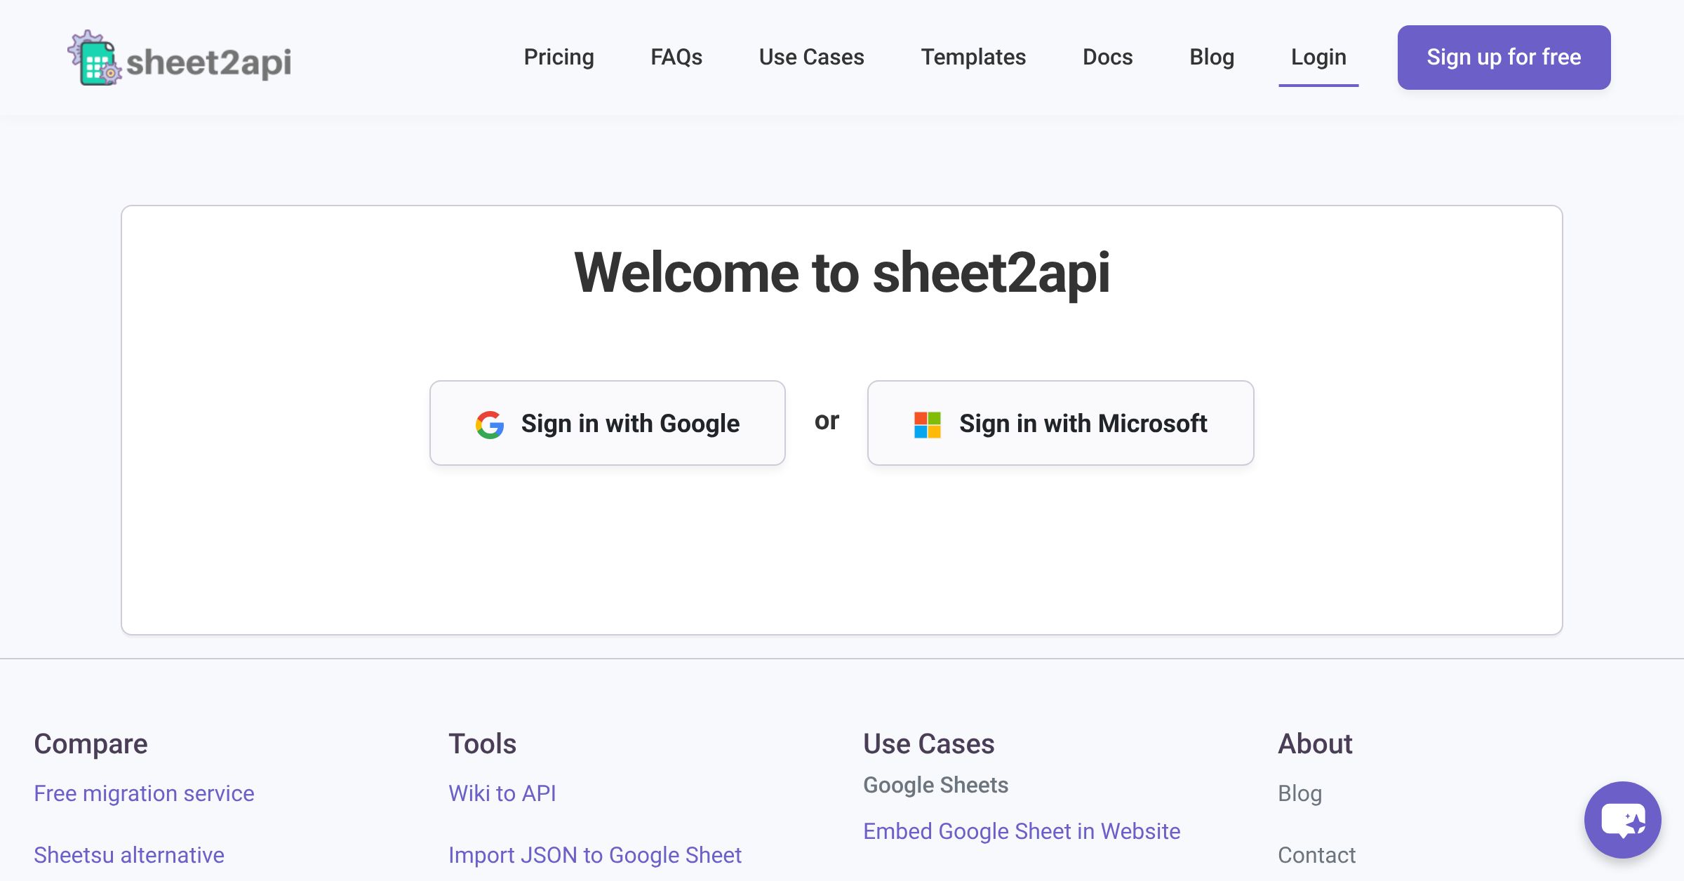Screen dimensions: 1684x881
Task: Select the Login tab
Action: (1318, 57)
